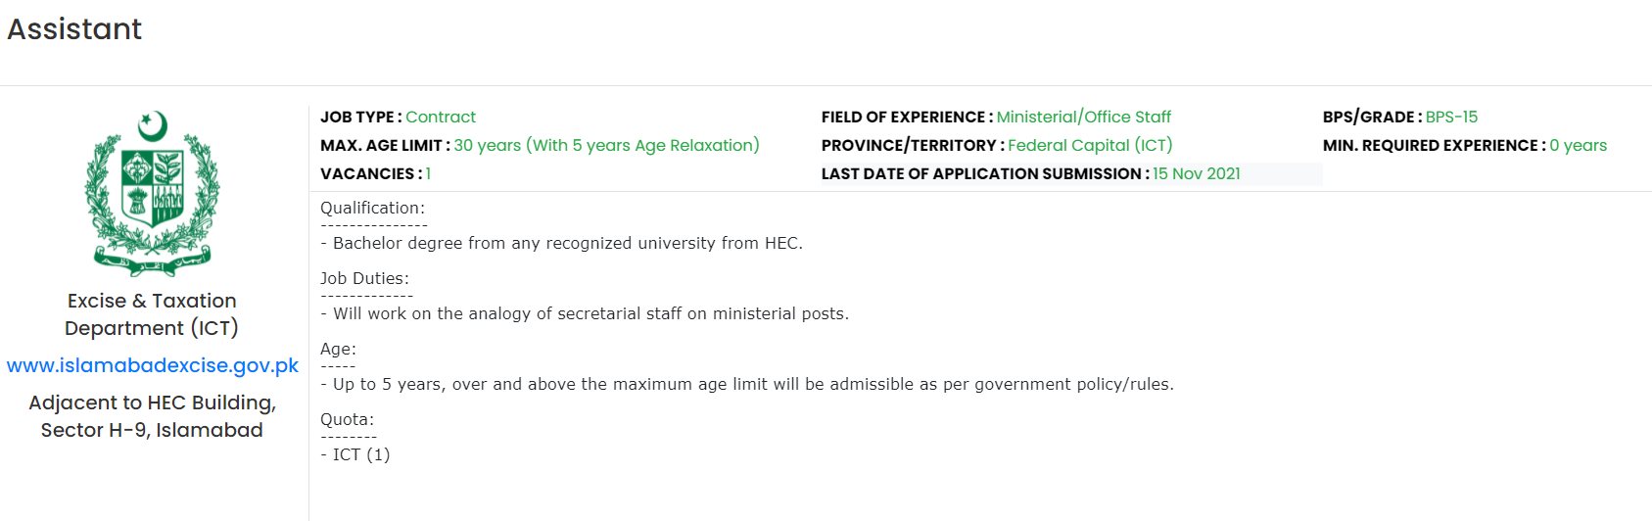This screenshot has height=521, width=1652.
Task: Select the Ministerial/Office Staff field value
Action: click(x=1083, y=117)
